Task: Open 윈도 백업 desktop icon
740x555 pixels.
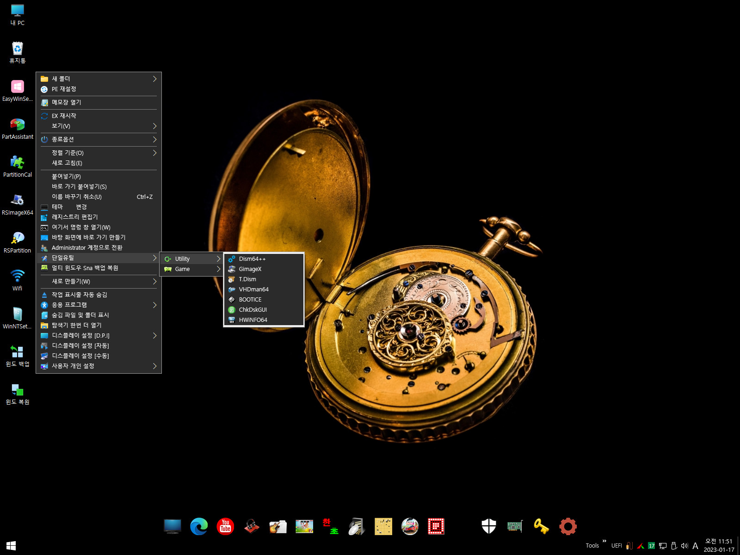Action: coord(18,356)
